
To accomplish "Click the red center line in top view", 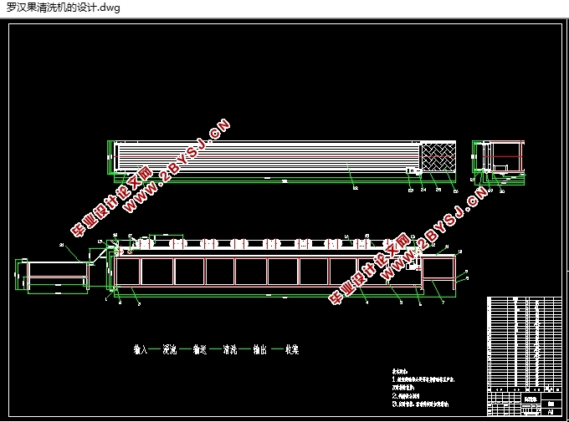I will (267, 156).
